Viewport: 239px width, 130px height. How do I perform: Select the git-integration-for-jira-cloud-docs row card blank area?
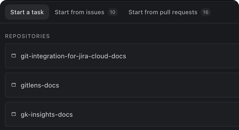click(x=183, y=56)
